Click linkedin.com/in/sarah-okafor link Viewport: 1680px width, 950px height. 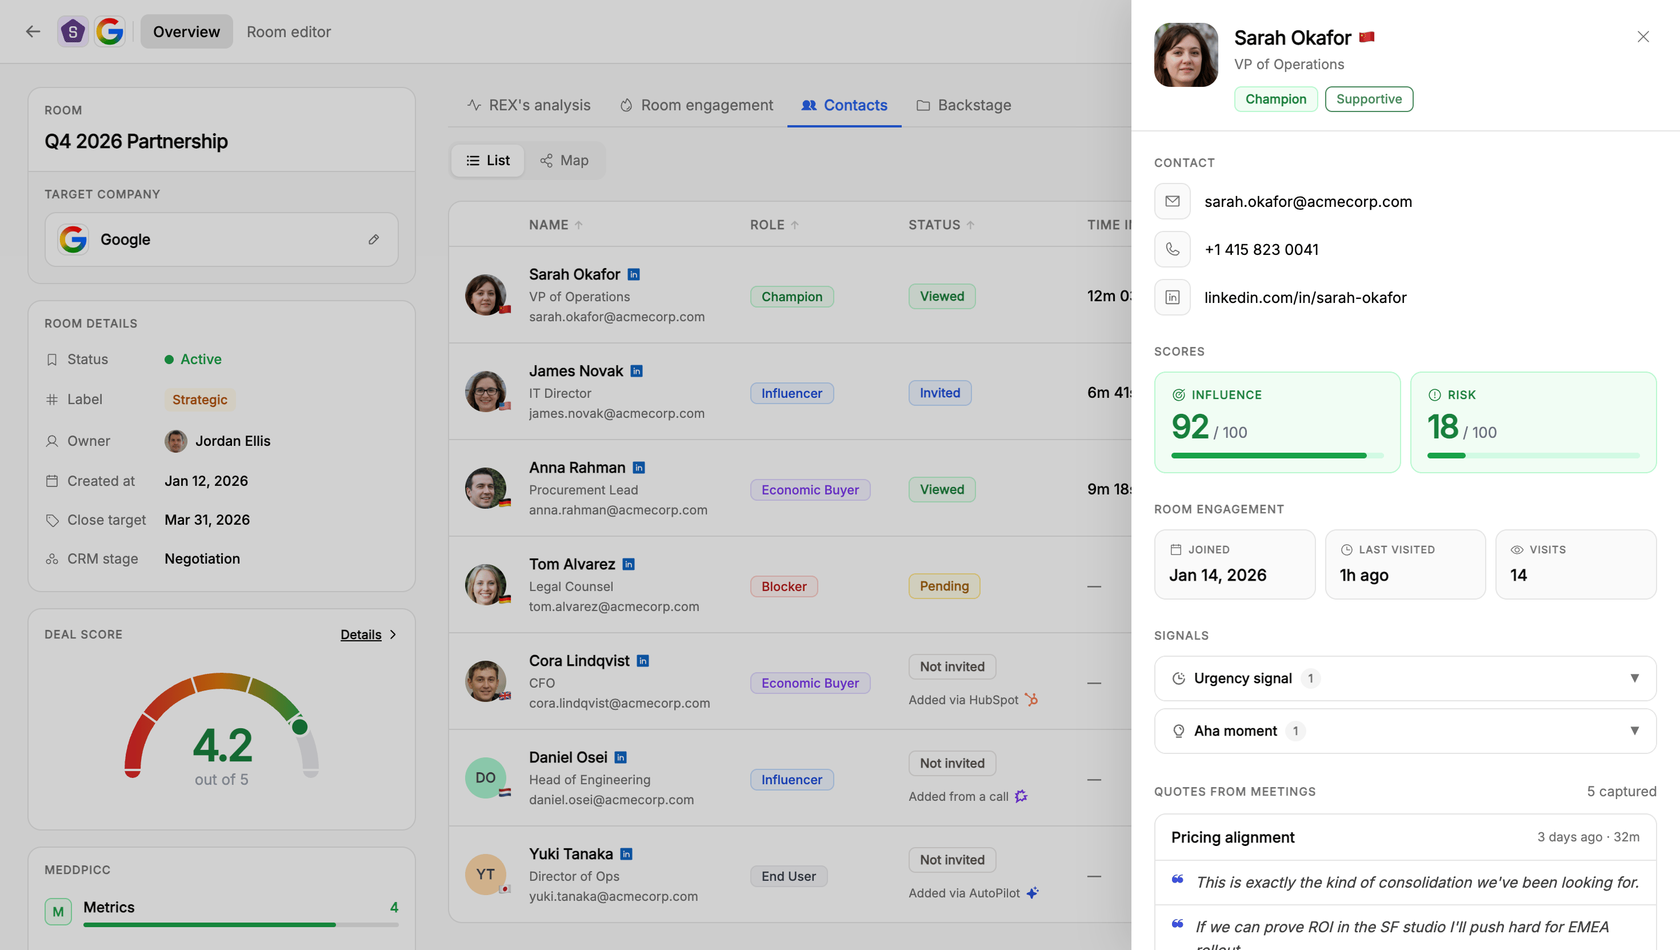pyautogui.click(x=1306, y=298)
